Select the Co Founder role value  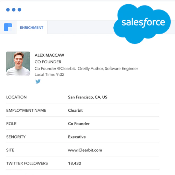click(79, 124)
